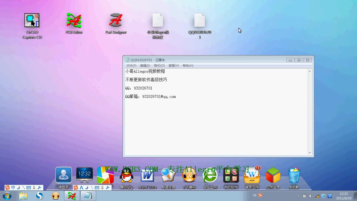357x201 pixels.
Task: Minimize the Notepad window
Action: (x=290, y=60)
